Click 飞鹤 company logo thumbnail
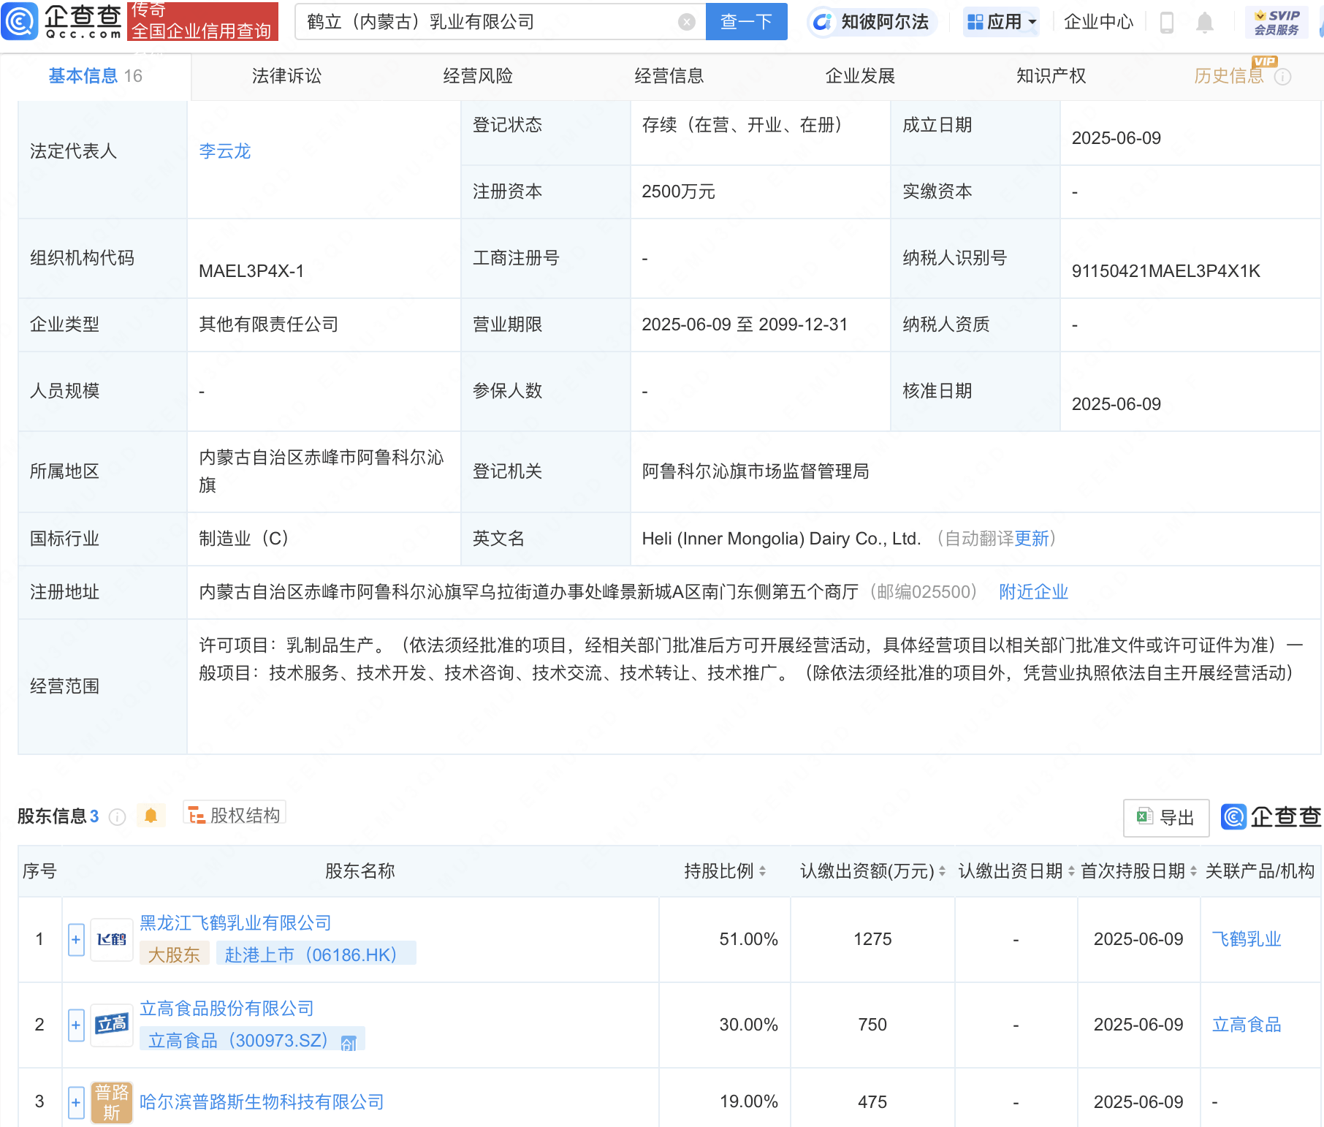The image size is (1324, 1127). [x=112, y=940]
